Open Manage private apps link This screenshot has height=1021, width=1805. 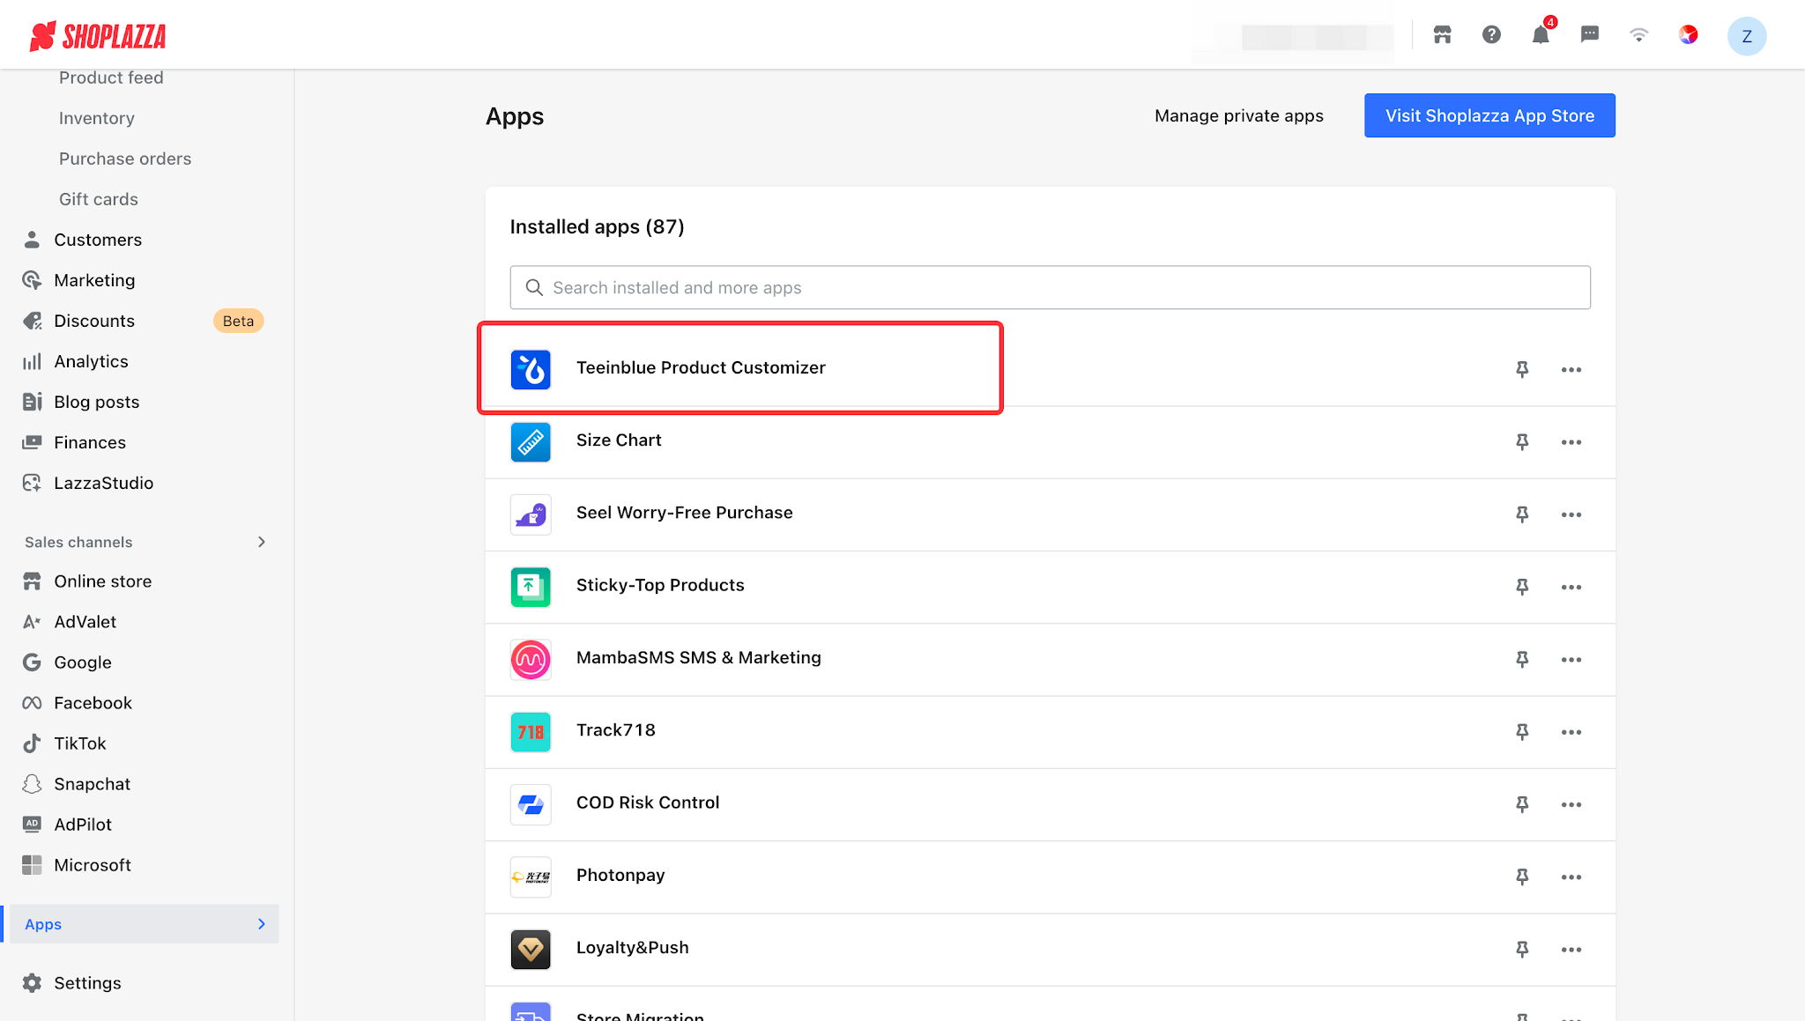pos(1239,115)
